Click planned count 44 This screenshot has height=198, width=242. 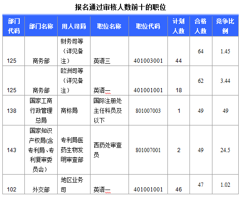click(179, 60)
